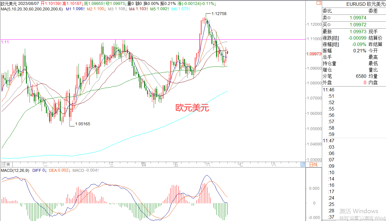Click the DEA 0.002 value label
The height and width of the screenshot is (221, 386).
[60, 170]
